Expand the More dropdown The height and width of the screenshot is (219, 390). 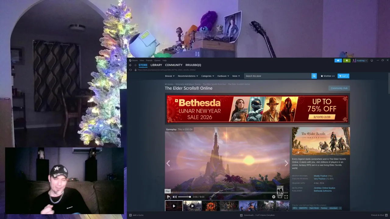click(236, 76)
